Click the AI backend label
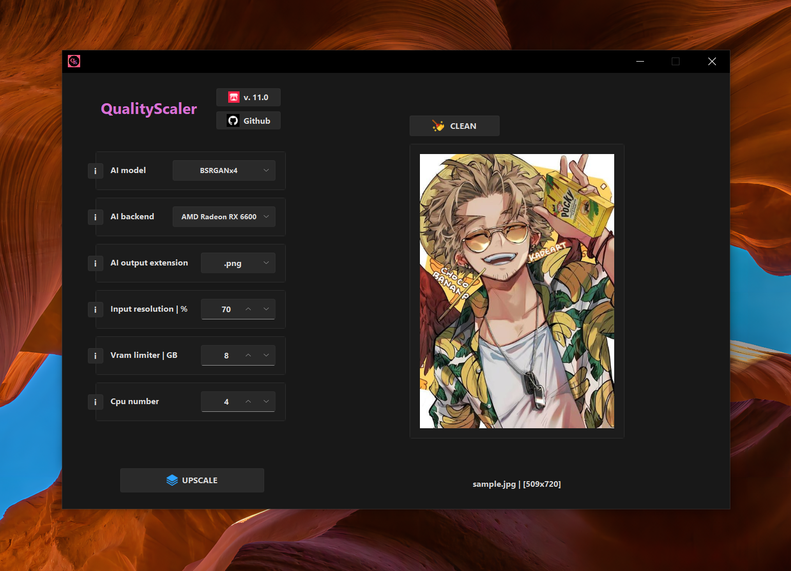 132,217
